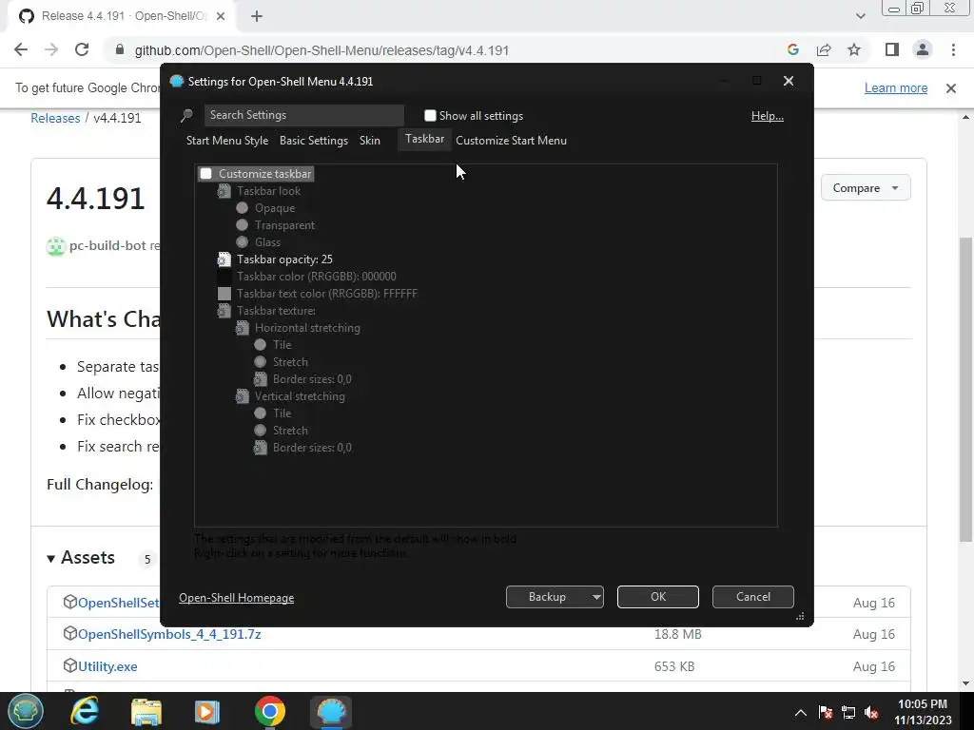Image resolution: width=974 pixels, height=730 pixels.
Task: Open the Help... link
Action: (x=768, y=115)
